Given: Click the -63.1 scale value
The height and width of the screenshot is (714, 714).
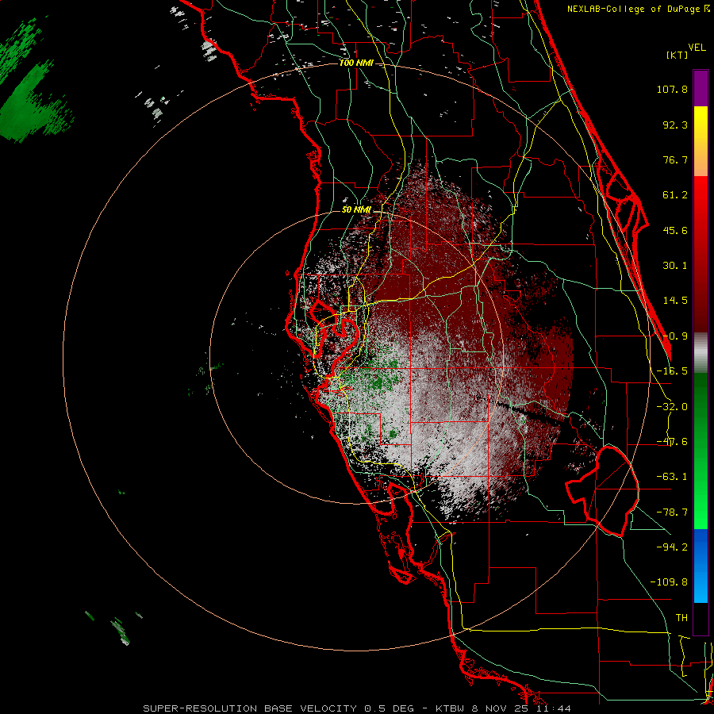Looking at the screenshot, I should pos(672,477).
